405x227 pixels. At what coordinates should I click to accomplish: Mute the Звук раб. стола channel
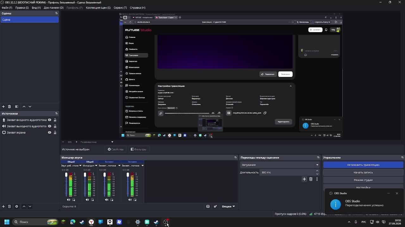click(x=68, y=200)
